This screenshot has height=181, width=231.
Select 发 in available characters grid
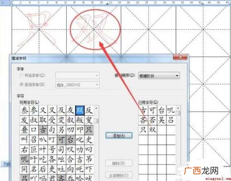[24, 120]
